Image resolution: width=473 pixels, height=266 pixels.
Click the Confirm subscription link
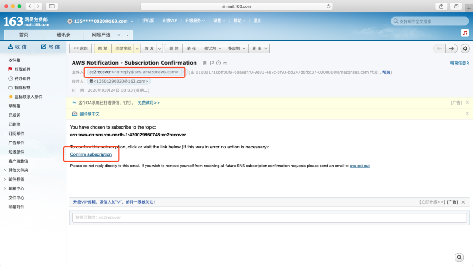coord(91,154)
